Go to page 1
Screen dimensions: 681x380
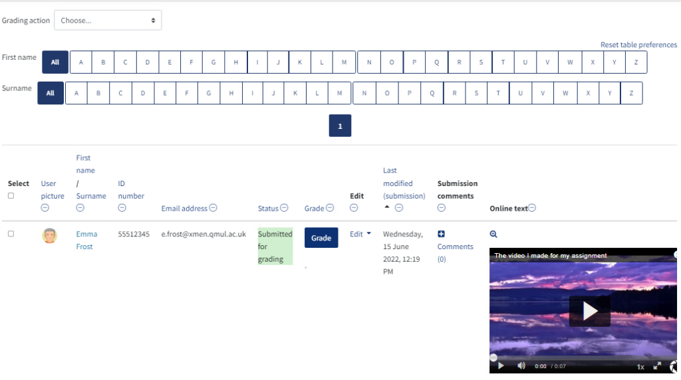point(340,126)
